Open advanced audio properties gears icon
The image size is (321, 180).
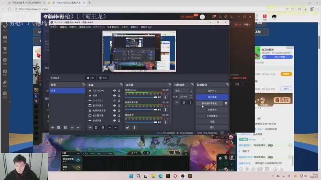pyautogui.click(x=127, y=128)
